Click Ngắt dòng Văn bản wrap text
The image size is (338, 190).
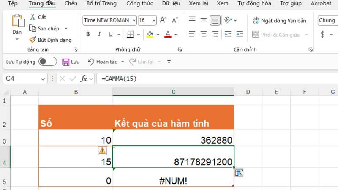click(280, 20)
